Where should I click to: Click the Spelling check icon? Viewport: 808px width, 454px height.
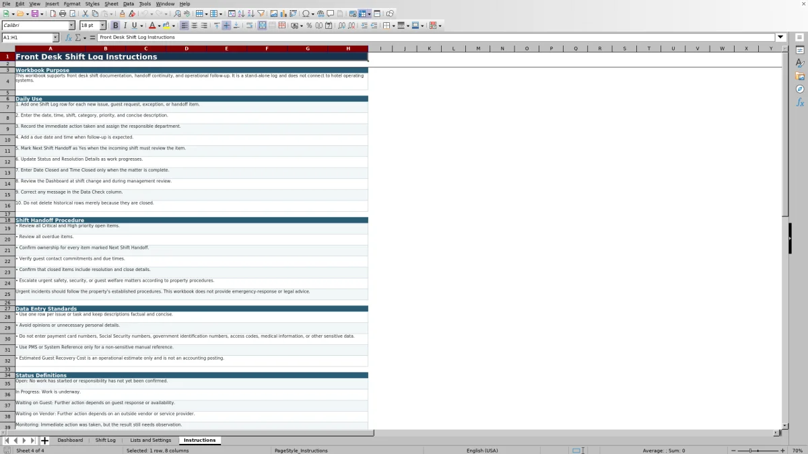(187, 13)
